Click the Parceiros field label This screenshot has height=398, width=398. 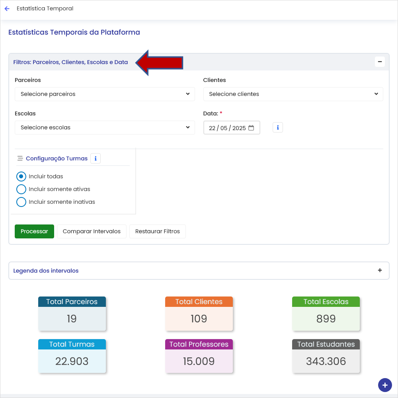28,80
